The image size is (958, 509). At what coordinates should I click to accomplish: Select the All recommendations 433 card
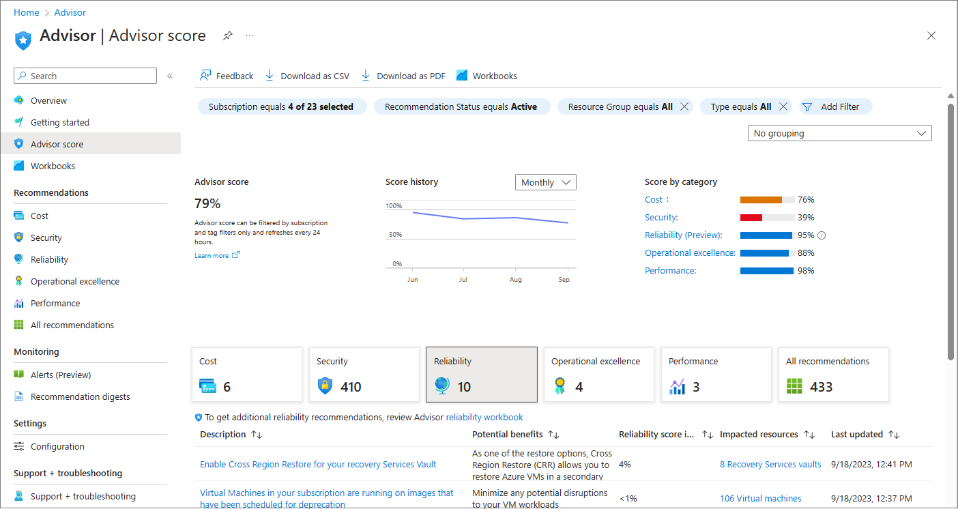coord(834,375)
